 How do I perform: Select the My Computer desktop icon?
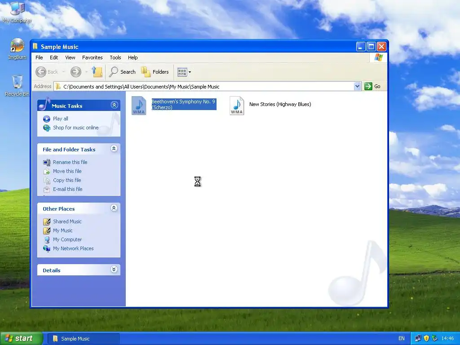click(17, 12)
